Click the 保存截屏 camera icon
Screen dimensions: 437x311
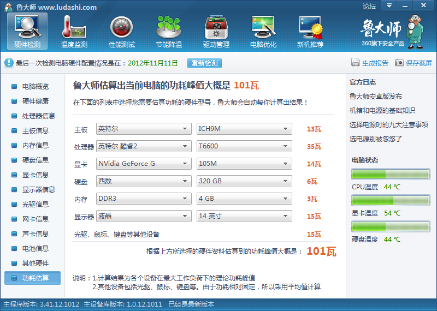[x=399, y=63]
